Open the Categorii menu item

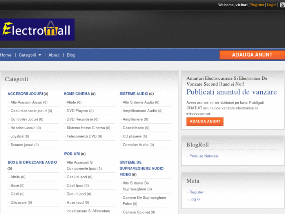click(27, 55)
